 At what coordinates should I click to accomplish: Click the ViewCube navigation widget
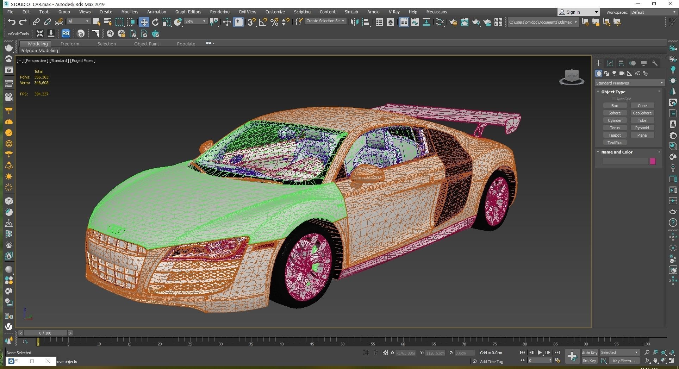(572, 77)
